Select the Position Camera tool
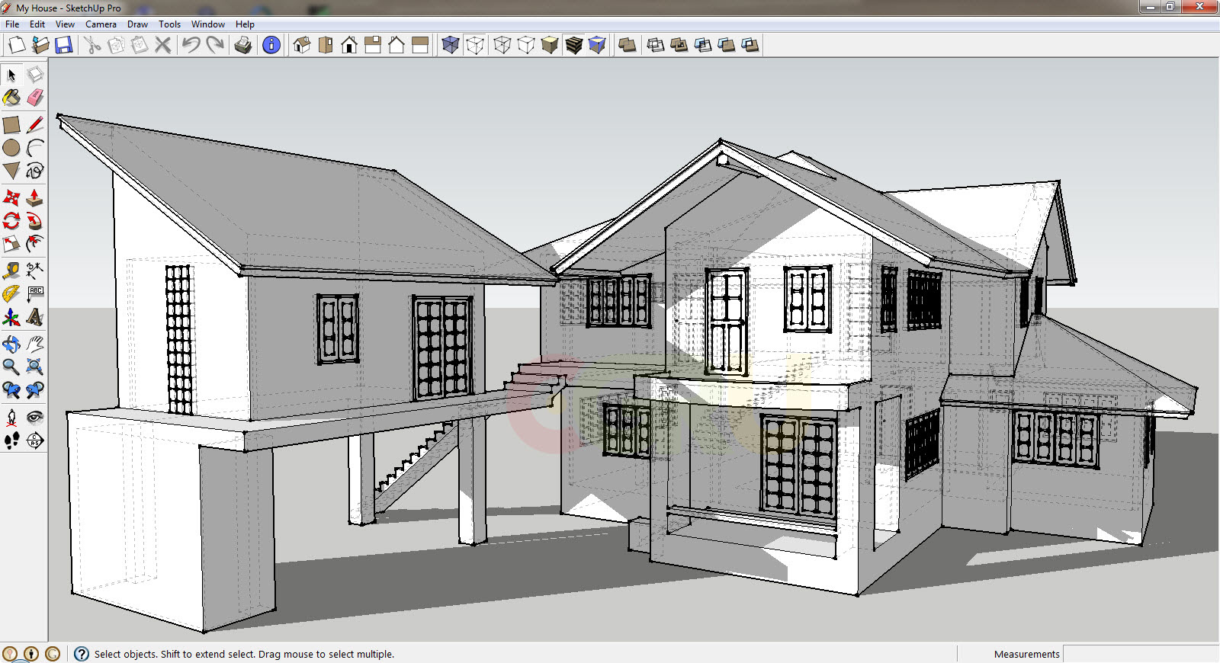 pyautogui.click(x=11, y=417)
